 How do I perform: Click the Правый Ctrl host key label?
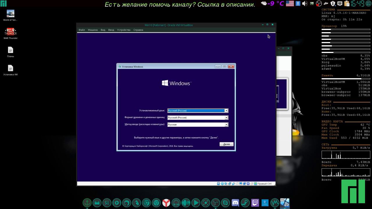(x=264, y=183)
